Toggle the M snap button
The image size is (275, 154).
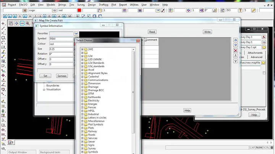(x=70, y=16)
